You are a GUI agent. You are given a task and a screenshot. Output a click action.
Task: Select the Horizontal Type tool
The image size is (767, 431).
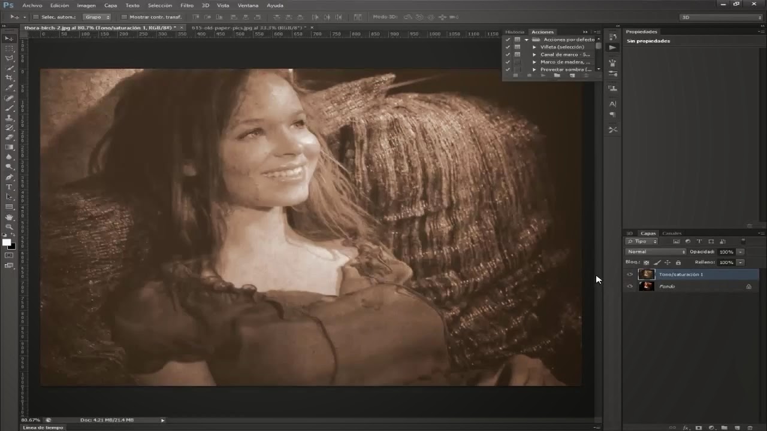pyautogui.click(x=9, y=187)
